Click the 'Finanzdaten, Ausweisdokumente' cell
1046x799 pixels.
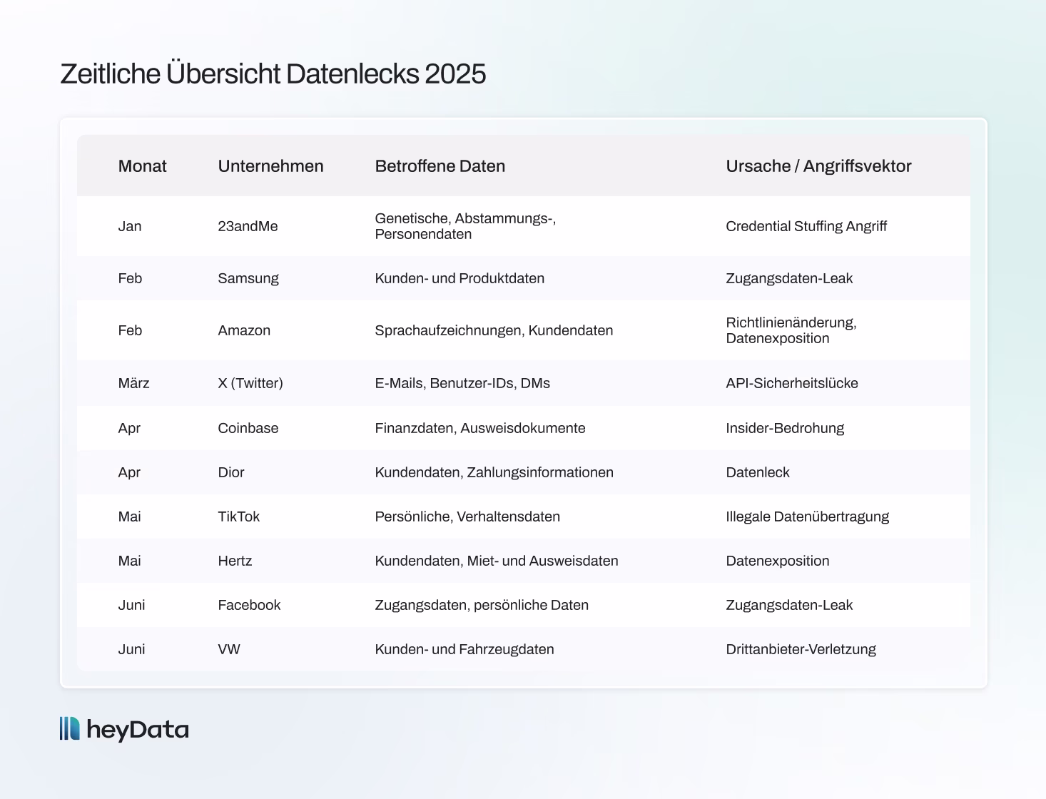[480, 428]
